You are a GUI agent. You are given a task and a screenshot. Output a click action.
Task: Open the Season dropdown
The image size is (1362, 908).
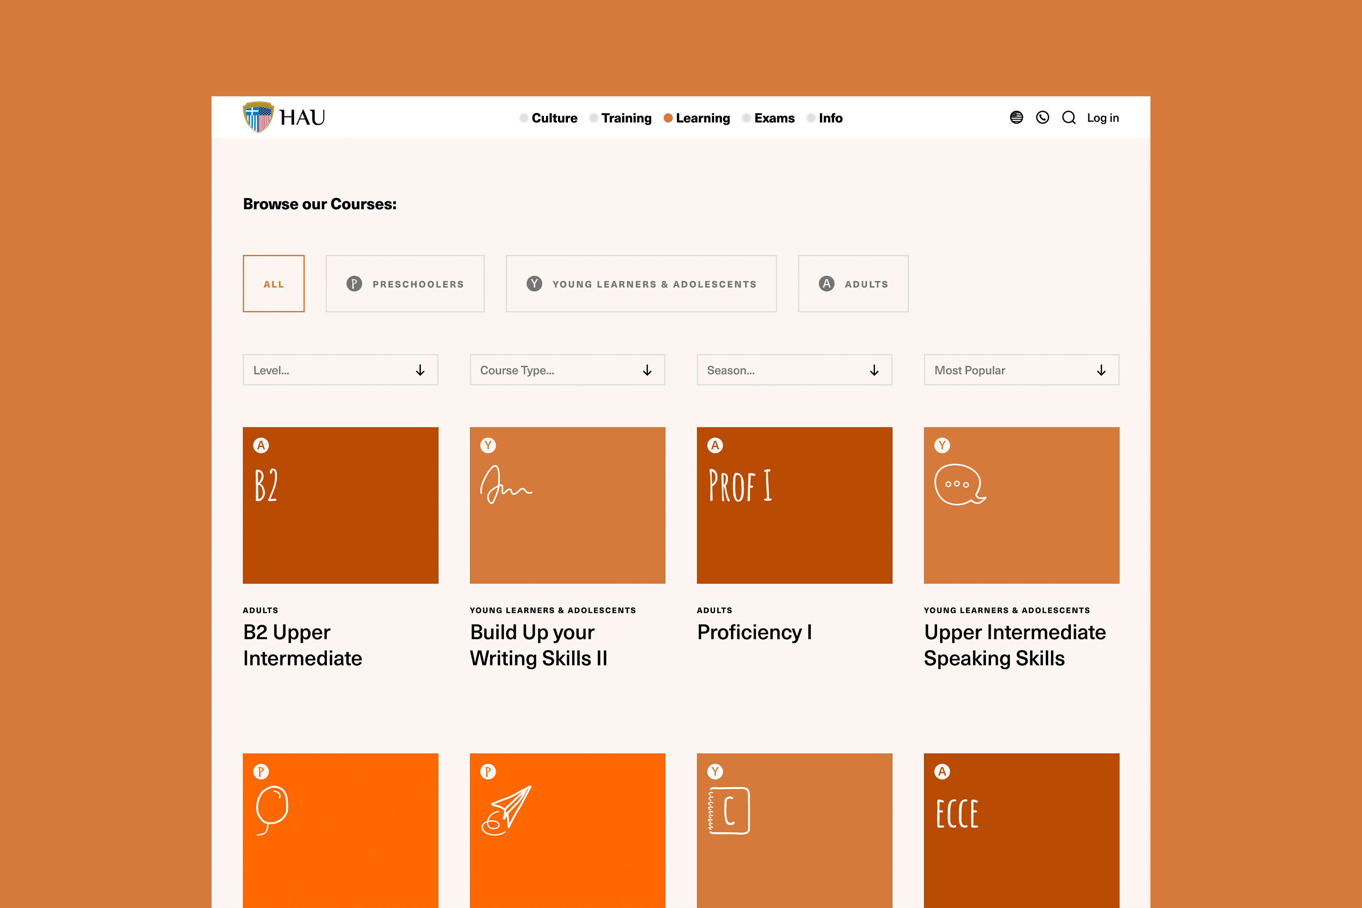pyautogui.click(x=794, y=370)
